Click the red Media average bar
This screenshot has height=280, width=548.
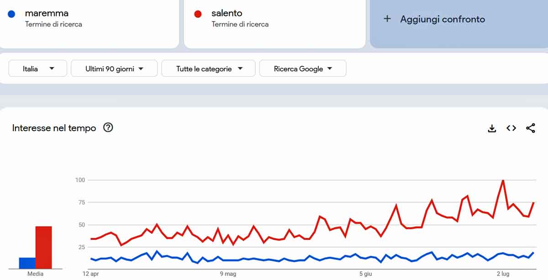point(43,247)
